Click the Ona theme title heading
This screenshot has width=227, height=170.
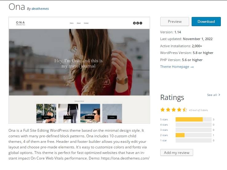point(17,7)
